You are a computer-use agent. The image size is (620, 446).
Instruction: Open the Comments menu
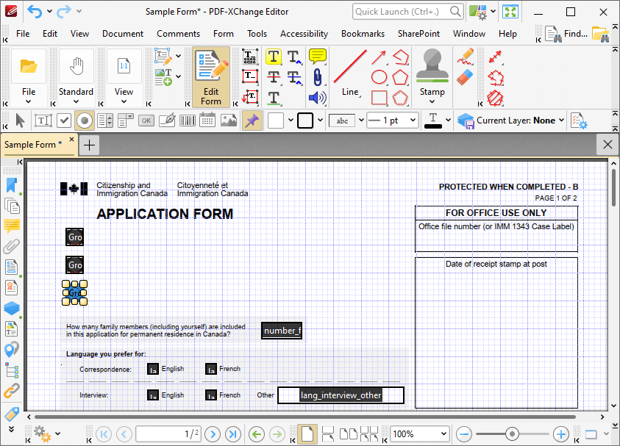178,34
